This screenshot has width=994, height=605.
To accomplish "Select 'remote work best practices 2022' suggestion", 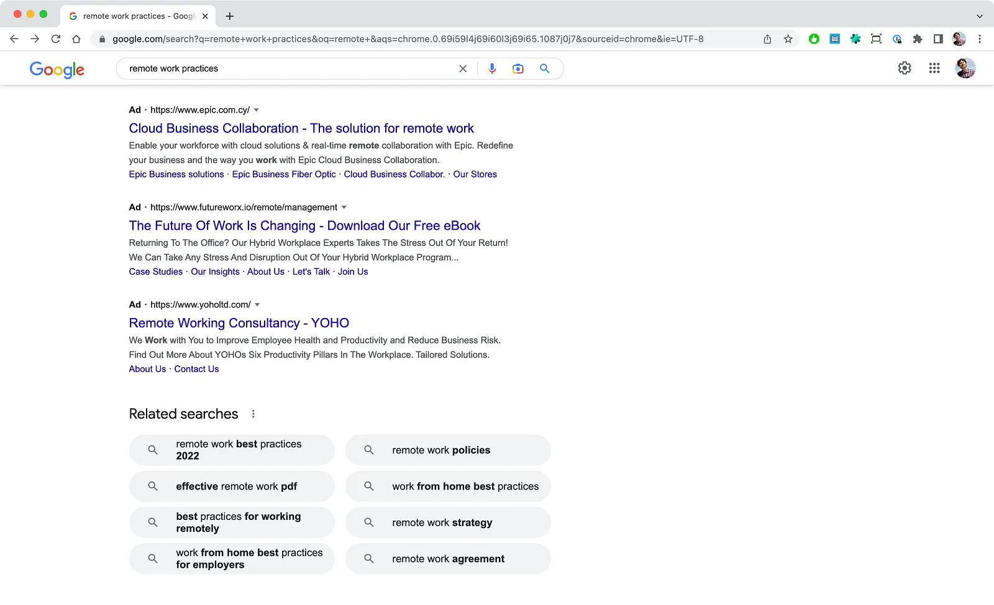I will [232, 450].
